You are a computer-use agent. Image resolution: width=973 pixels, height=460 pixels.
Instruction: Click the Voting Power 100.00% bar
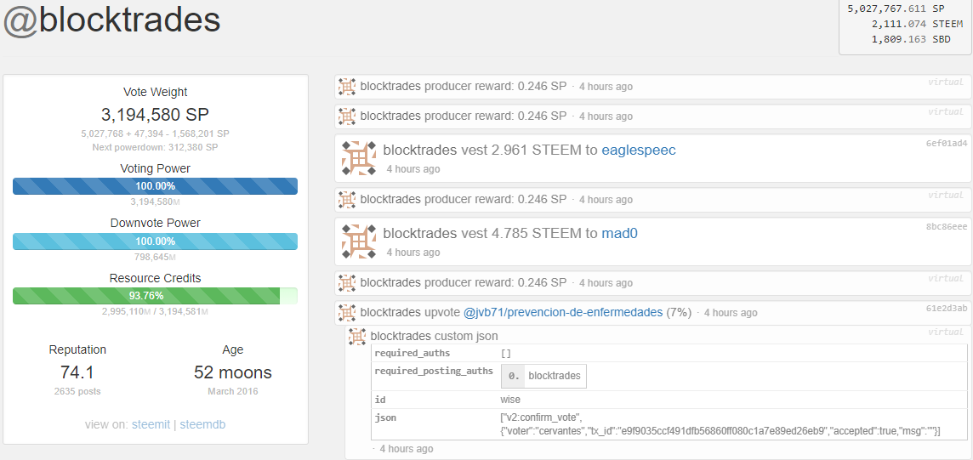(x=155, y=186)
